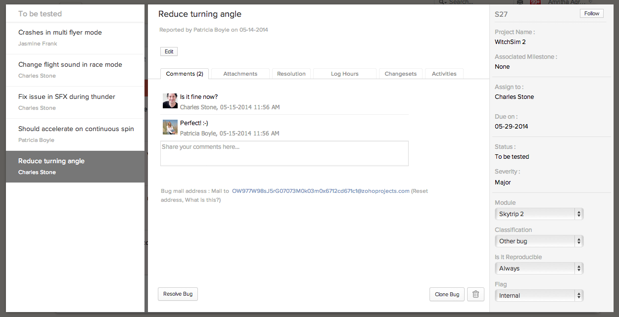
Task: Click the Share your comments text box
Action: pos(284,153)
